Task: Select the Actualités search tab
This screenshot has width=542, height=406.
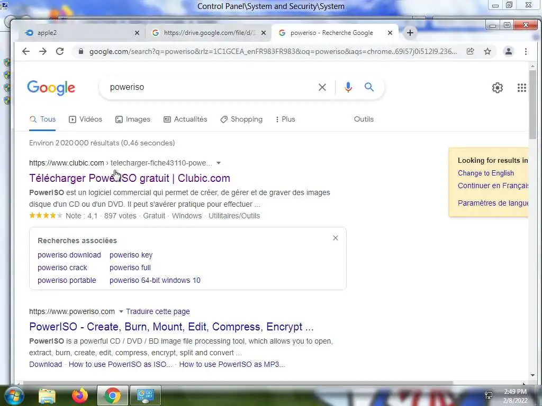Action: [x=185, y=119]
